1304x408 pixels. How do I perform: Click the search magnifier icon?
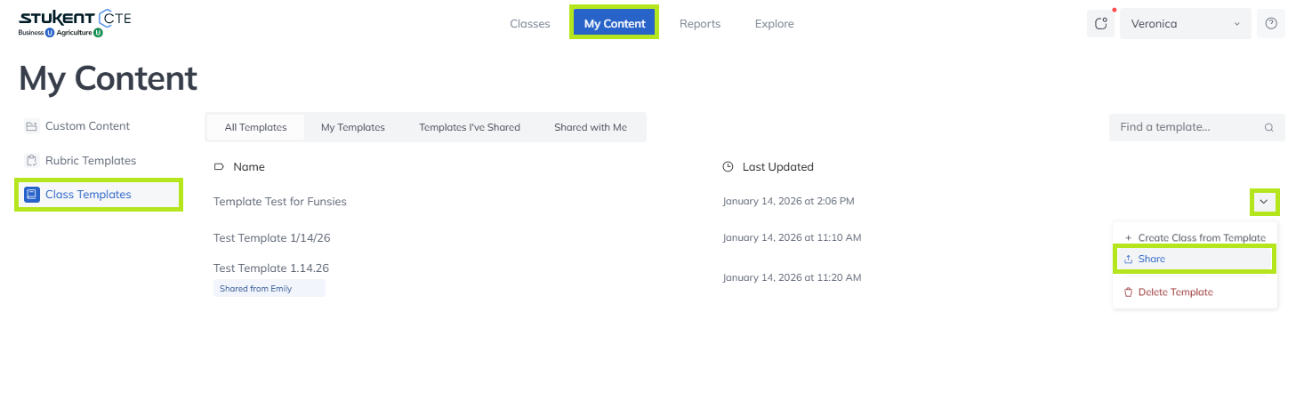click(x=1268, y=128)
